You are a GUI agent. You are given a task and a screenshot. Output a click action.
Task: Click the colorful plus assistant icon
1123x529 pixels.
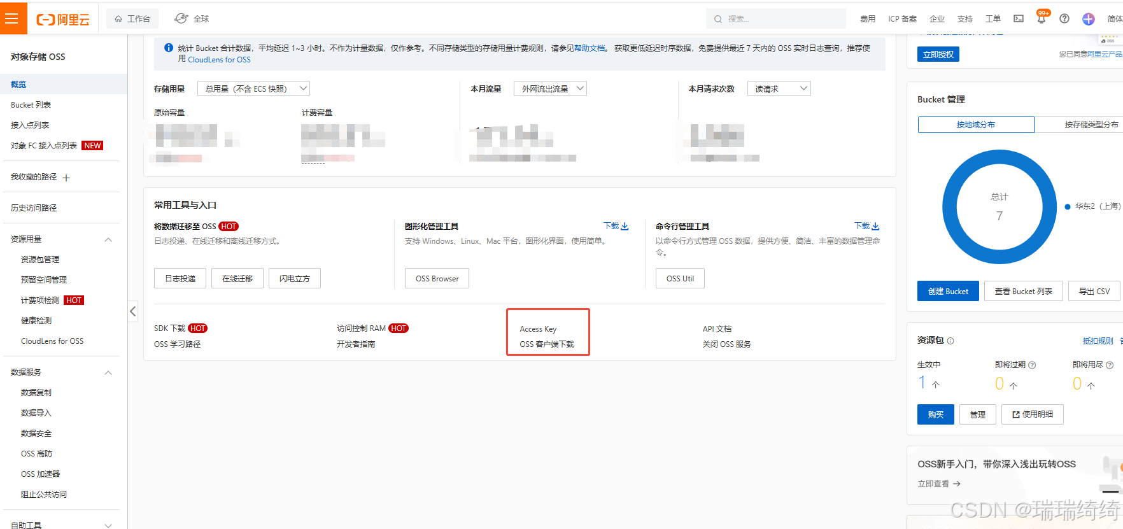click(x=1089, y=19)
